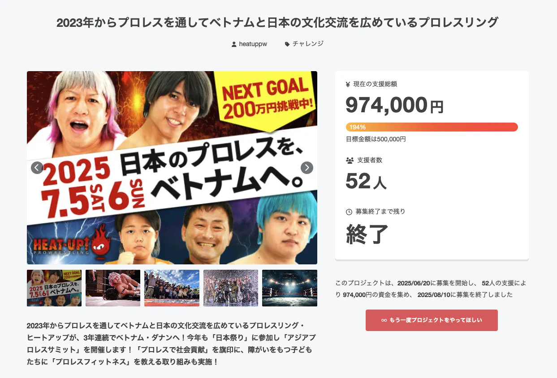Advance carousel with right arrow

pos(307,168)
